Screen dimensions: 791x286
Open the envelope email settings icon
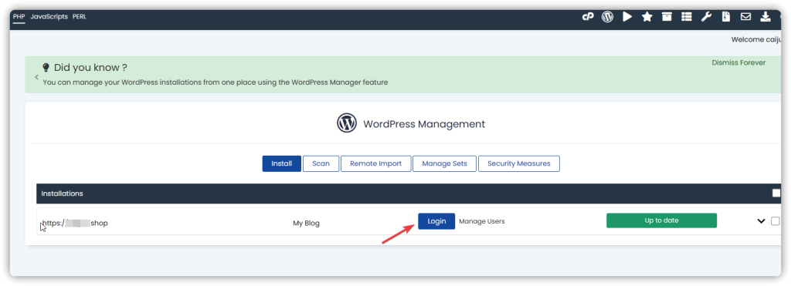pos(745,17)
